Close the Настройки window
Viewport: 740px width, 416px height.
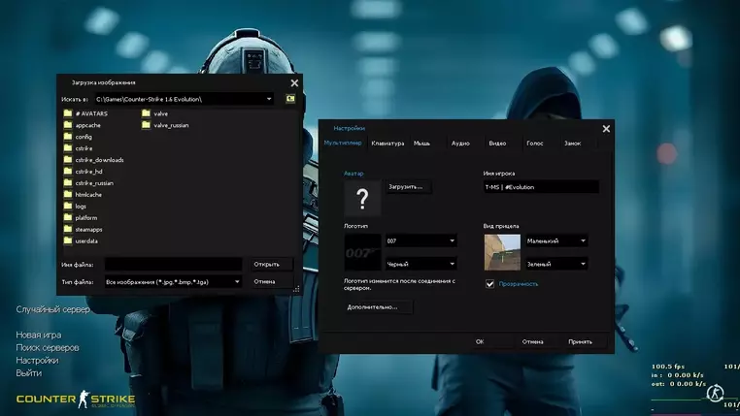606,129
